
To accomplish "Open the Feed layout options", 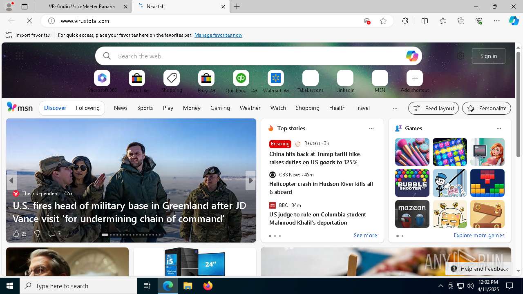I will [x=434, y=108].
